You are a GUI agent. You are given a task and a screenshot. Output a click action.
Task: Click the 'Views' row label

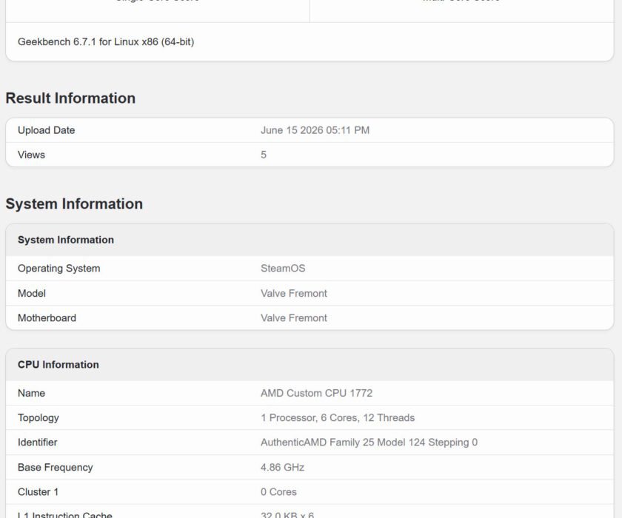tap(31, 155)
